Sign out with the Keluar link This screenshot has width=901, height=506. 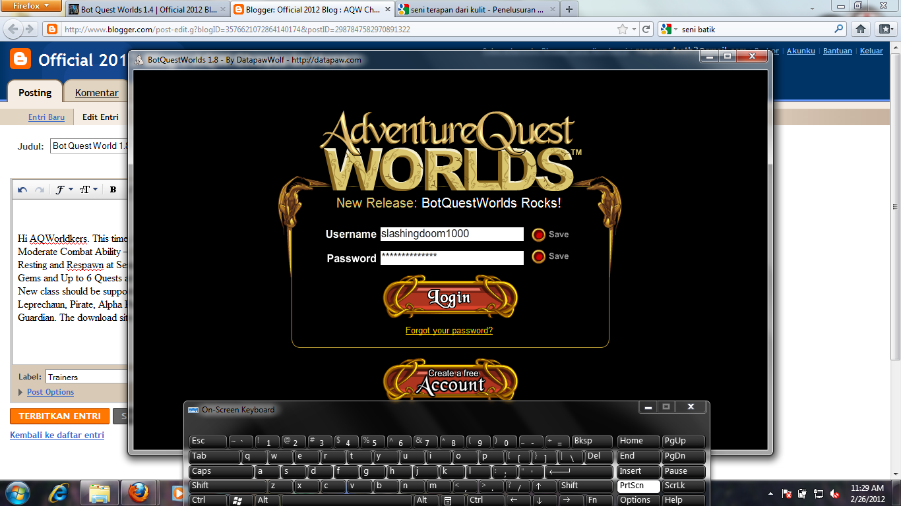[871, 51]
